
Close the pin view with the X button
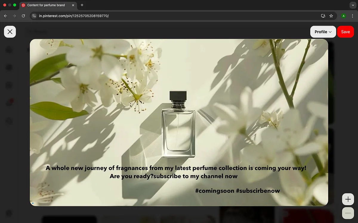(10, 32)
